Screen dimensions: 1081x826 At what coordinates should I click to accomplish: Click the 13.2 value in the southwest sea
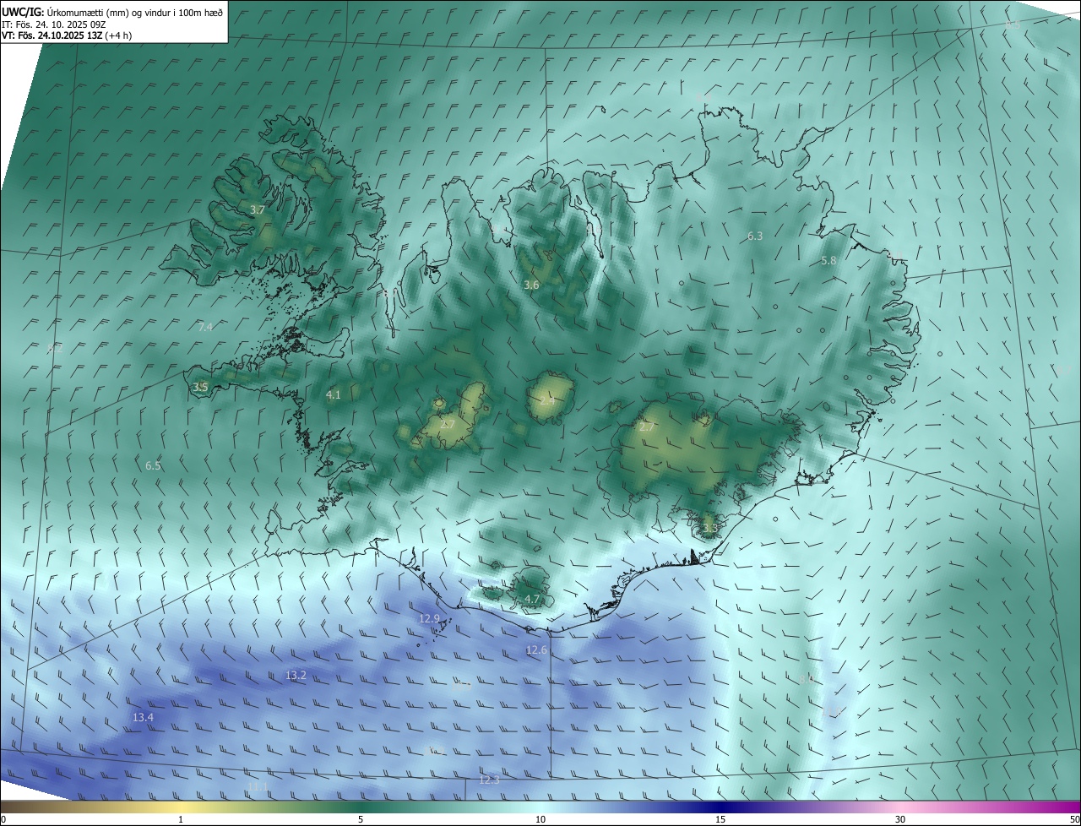click(296, 676)
